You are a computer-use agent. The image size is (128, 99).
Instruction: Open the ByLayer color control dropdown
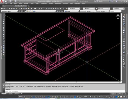pyautogui.click(x=72, y=11)
